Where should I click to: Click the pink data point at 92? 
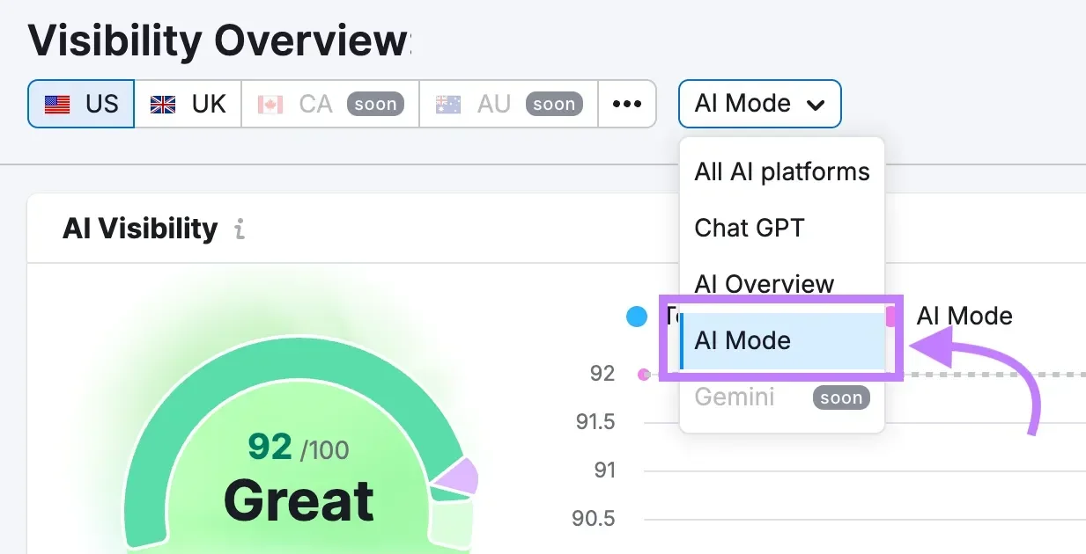coord(644,374)
